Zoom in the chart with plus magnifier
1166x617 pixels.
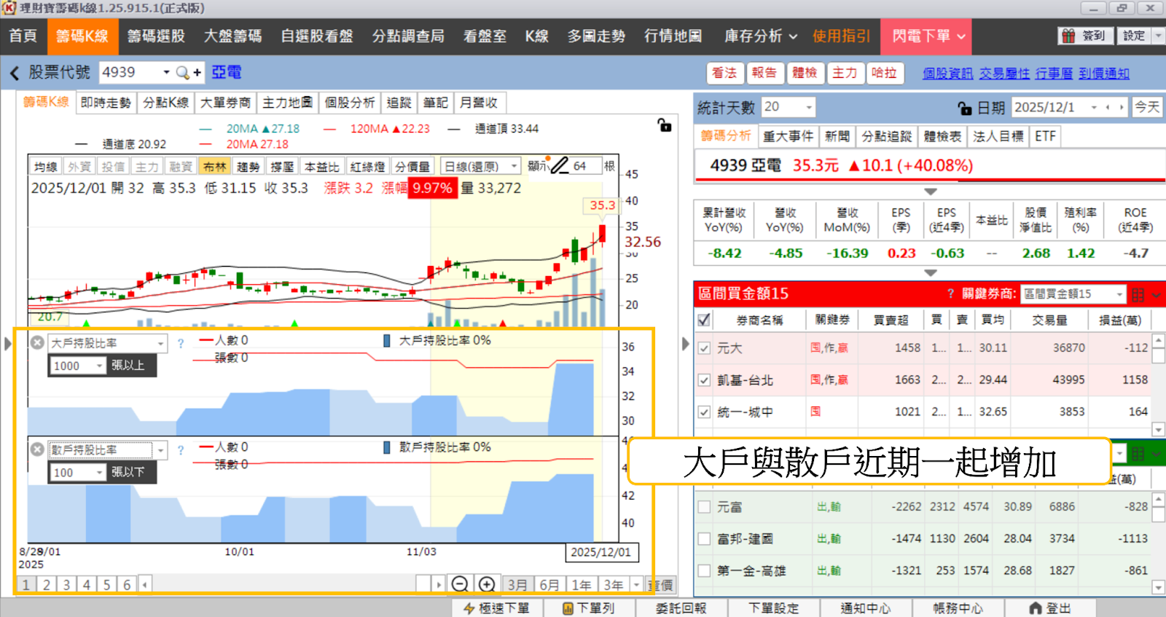click(x=487, y=584)
